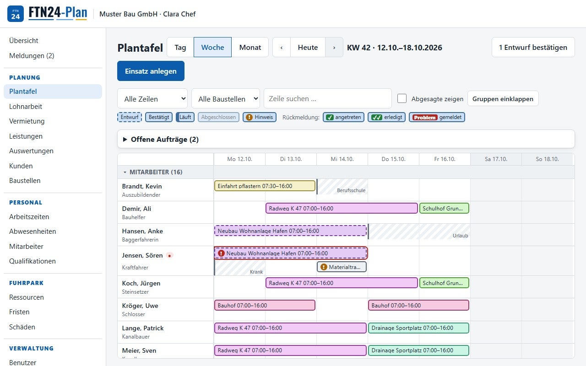Click the Bestätigt status legend chip
This screenshot has width=586, height=366.
click(x=159, y=117)
